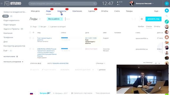Click the user profile photo in header
The width and height of the screenshot is (170, 95).
point(132,3)
